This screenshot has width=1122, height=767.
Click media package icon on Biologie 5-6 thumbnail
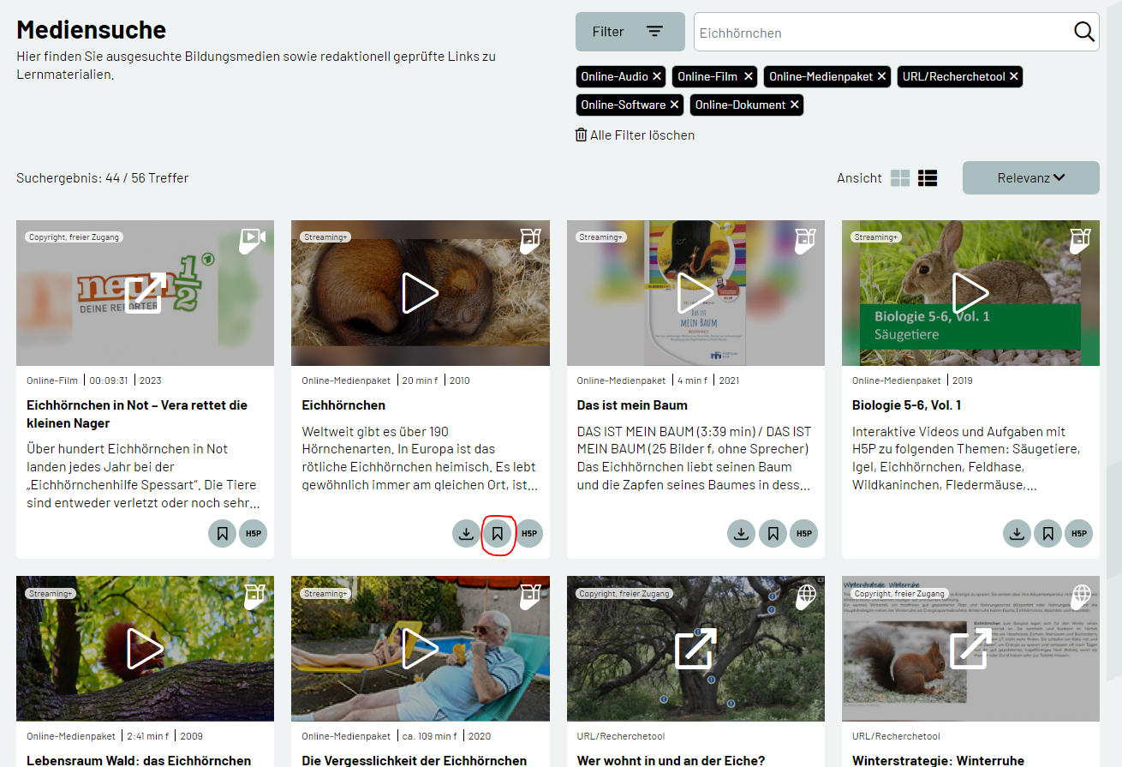coord(1081,240)
